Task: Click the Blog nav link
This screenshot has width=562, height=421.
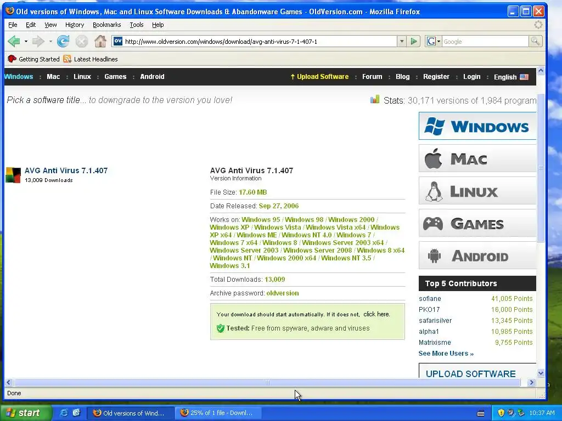Action: (x=402, y=77)
